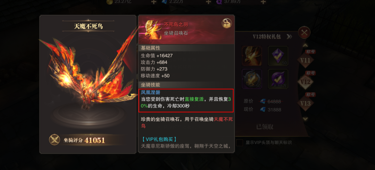Close the VIP panel with the X button

point(304,33)
